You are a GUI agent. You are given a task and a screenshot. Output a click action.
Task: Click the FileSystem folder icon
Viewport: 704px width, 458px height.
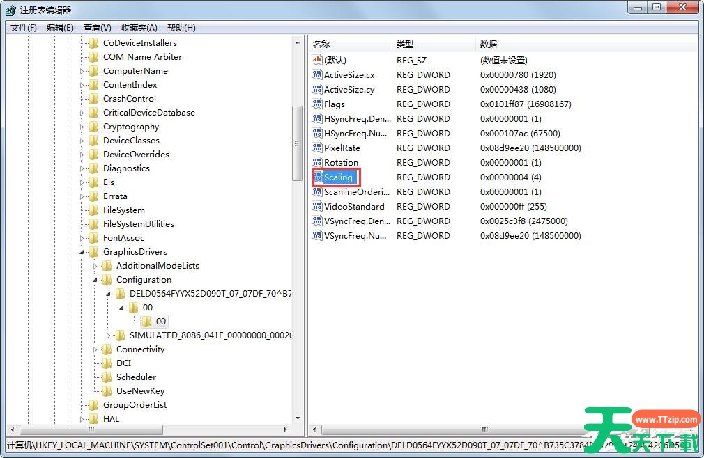[x=94, y=210]
